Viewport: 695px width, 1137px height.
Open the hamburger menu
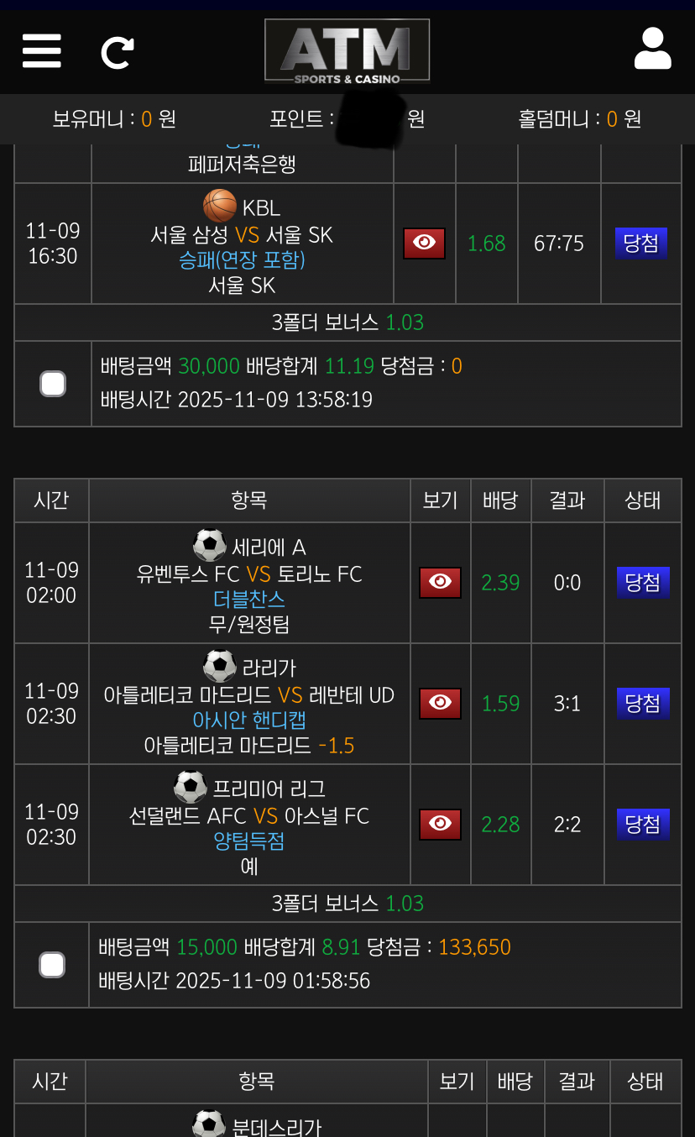tap(42, 51)
